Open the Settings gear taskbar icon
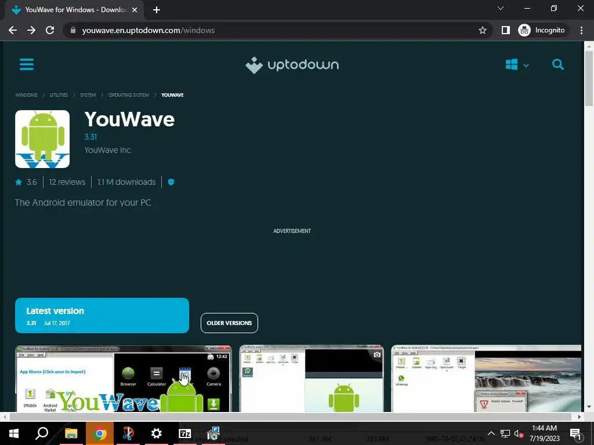This screenshot has height=445, width=594. point(156,433)
